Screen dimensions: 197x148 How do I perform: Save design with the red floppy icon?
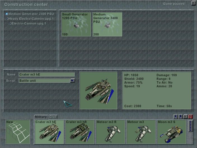click(191, 117)
